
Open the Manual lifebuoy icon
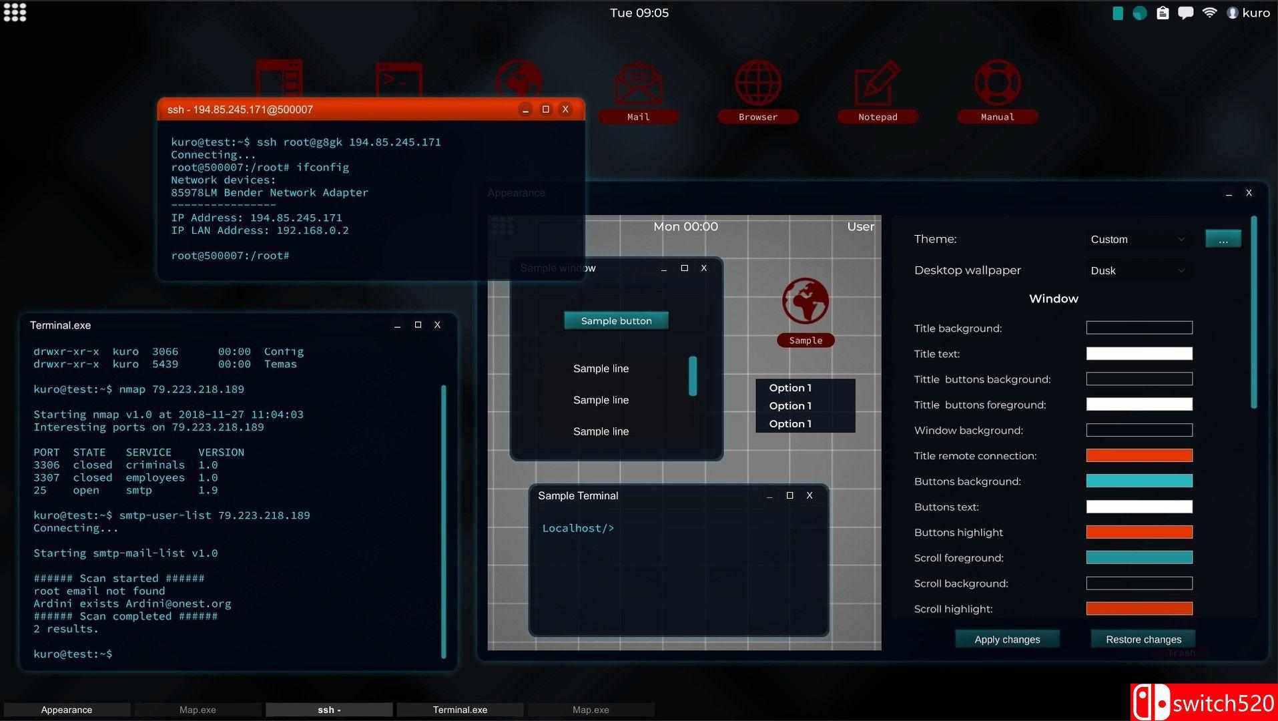click(997, 85)
